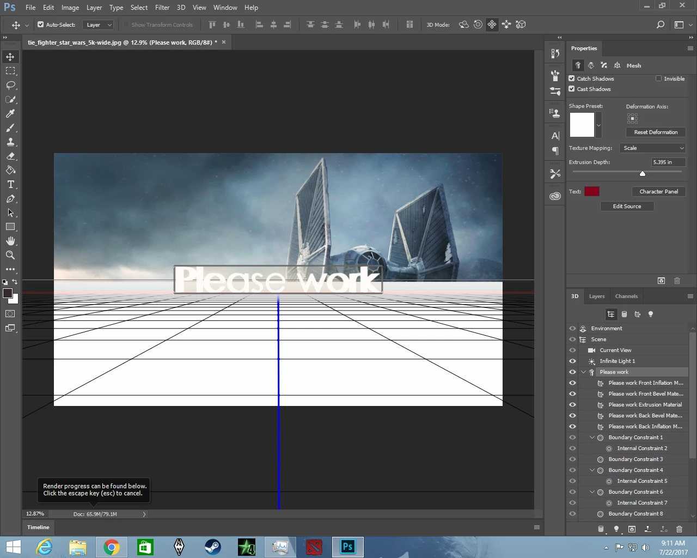Open the Properties panel menu
The width and height of the screenshot is (697, 558).
click(690, 48)
